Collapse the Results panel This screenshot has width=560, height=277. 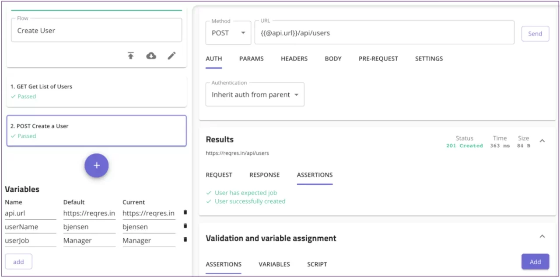(x=542, y=141)
